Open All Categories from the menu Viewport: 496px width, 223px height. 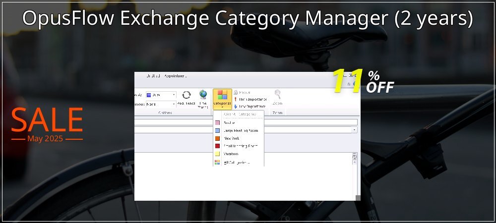pos(239,163)
